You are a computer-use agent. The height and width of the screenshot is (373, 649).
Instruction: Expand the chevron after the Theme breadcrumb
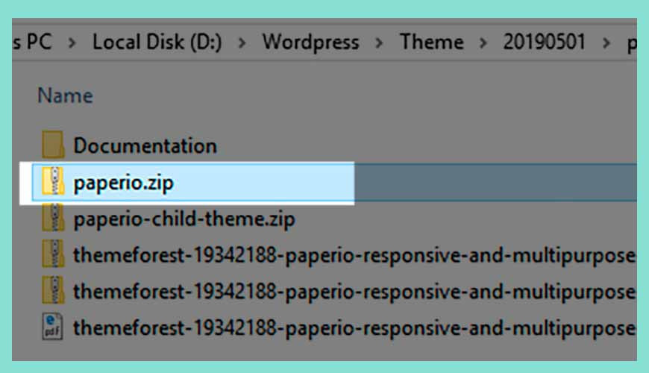click(x=483, y=43)
